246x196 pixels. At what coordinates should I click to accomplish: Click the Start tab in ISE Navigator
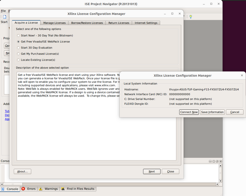[x=4, y=22]
